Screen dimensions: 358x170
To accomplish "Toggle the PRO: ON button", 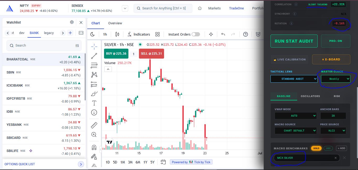I will point(336,41).
